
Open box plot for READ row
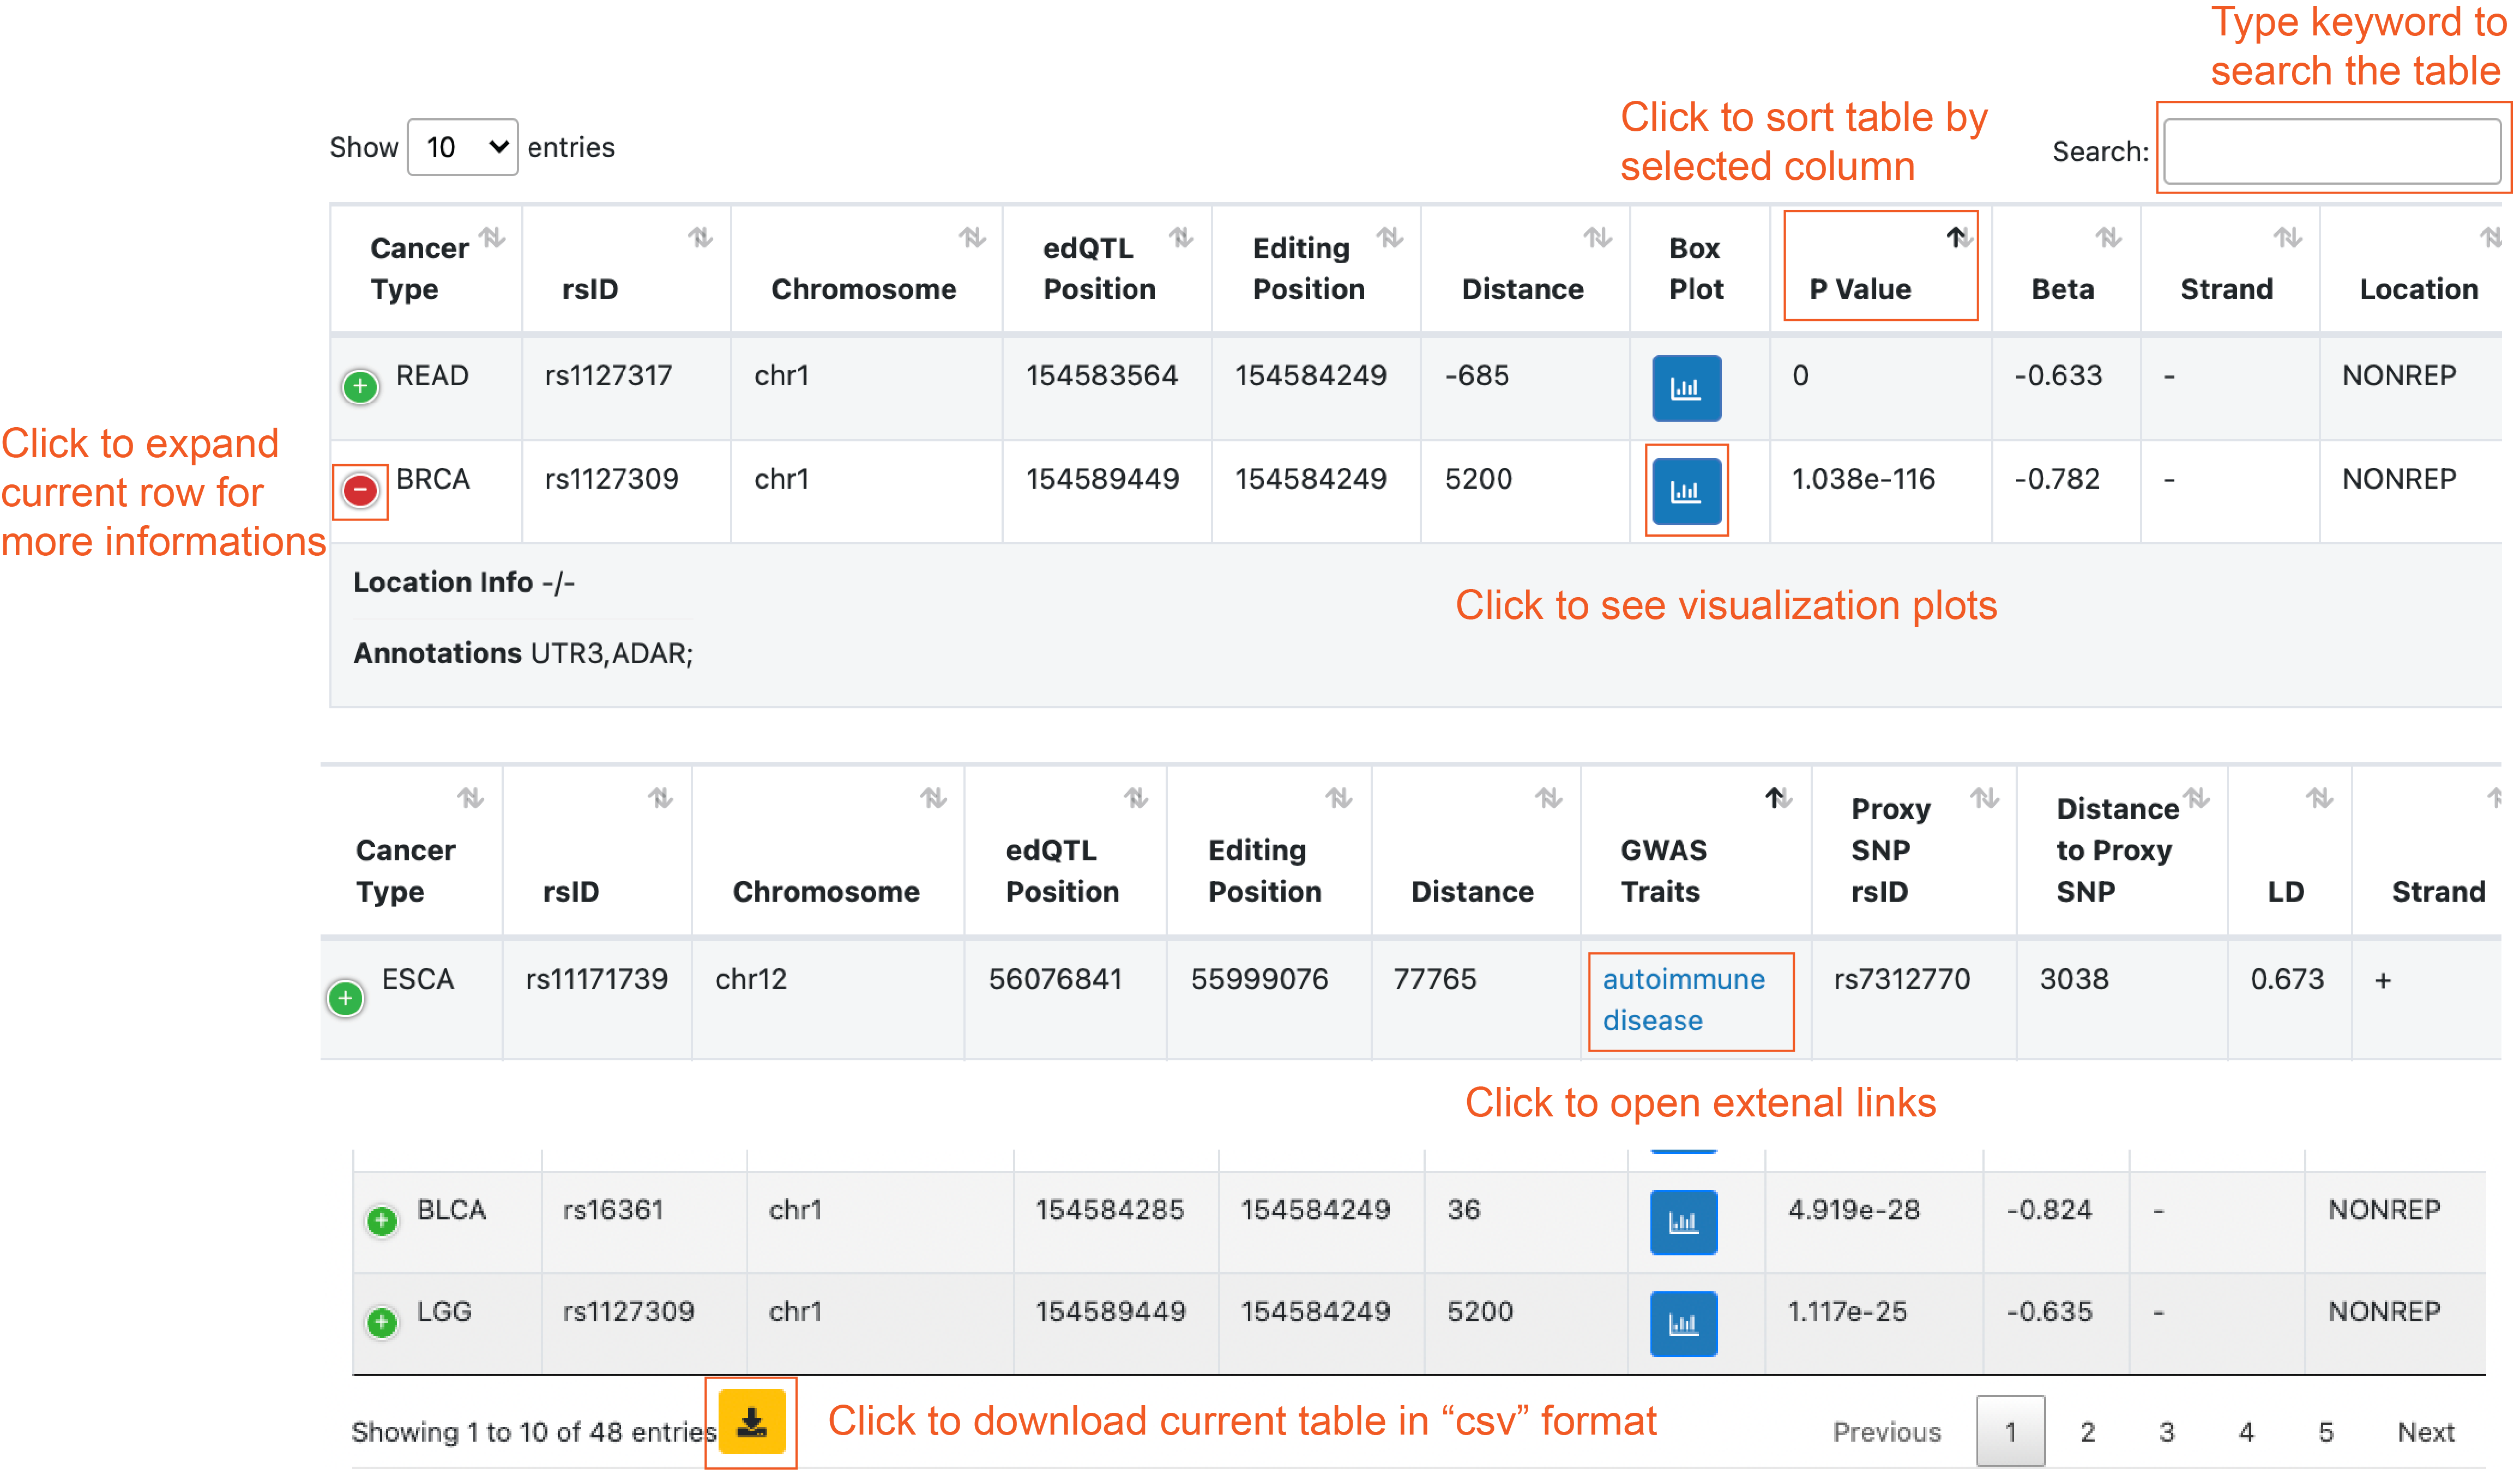pos(1686,388)
